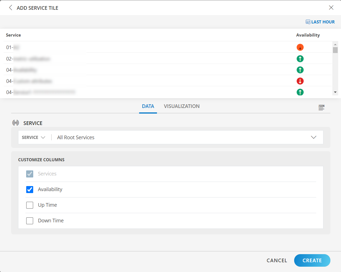Click the green up availability arrow for service 02
The width and height of the screenshot is (341, 272).
(300, 59)
